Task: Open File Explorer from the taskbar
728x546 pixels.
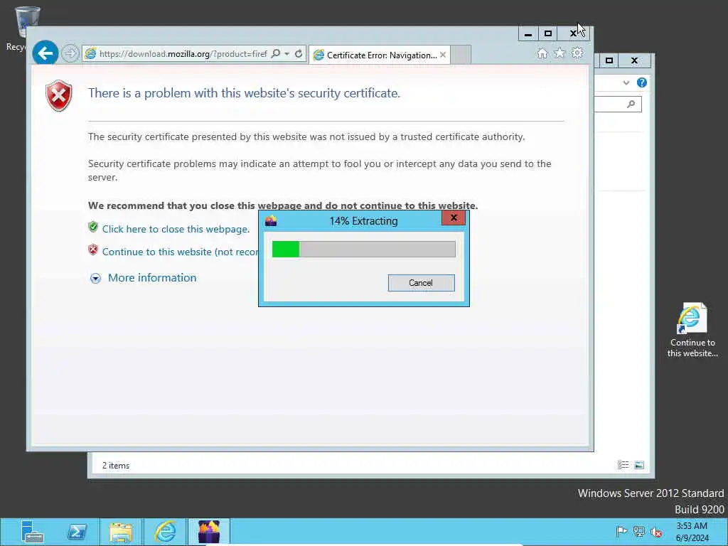Action: coord(121,532)
